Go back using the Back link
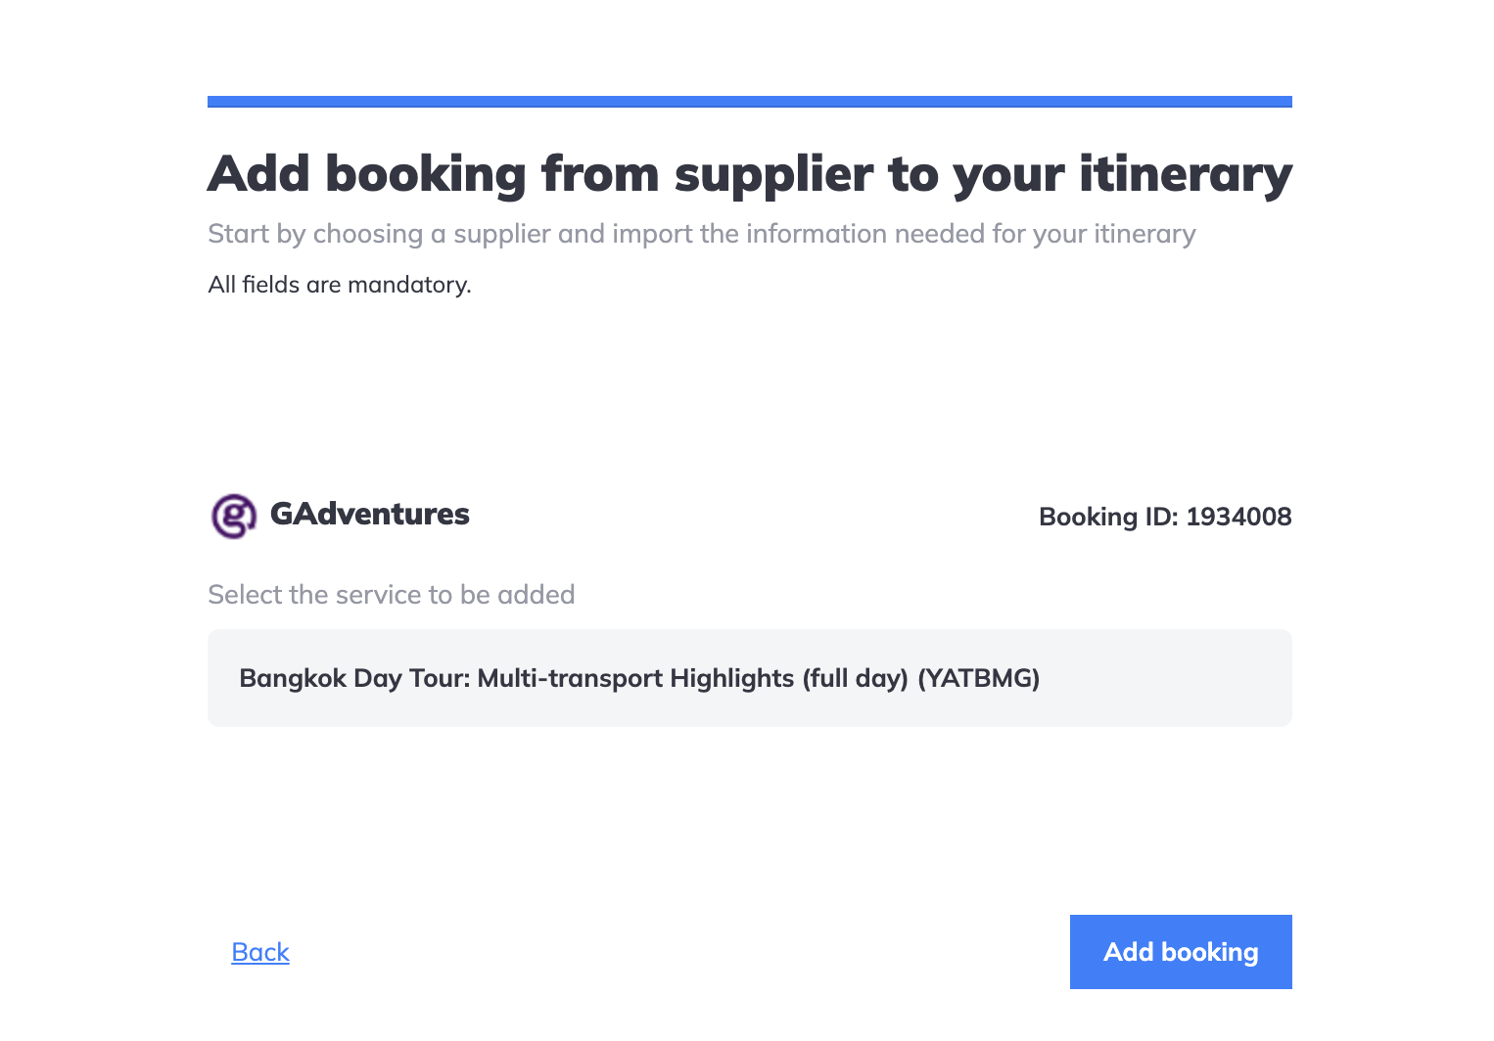 (x=260, y=952)
